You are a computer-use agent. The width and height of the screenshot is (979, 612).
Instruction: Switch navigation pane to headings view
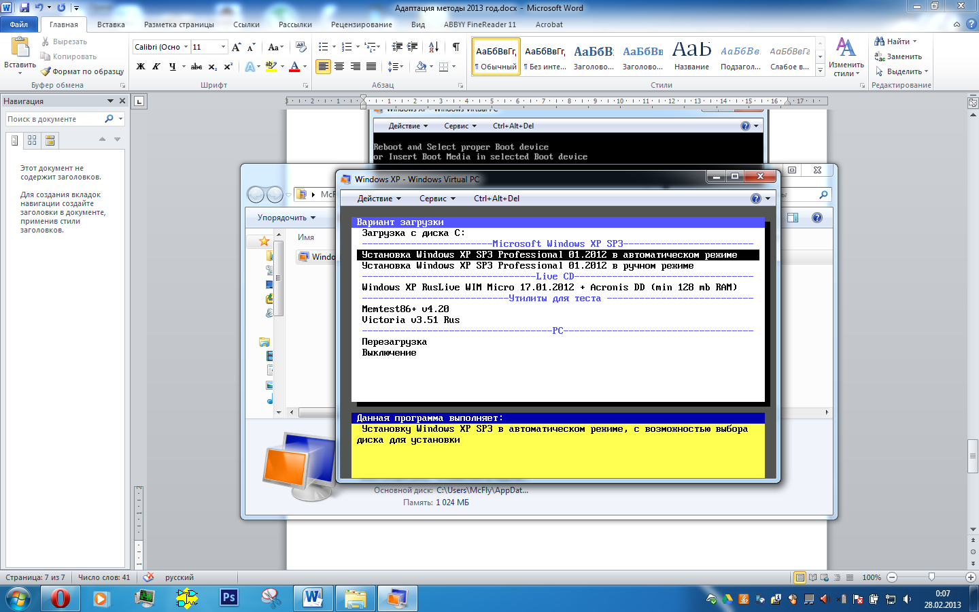click(15, 140)
